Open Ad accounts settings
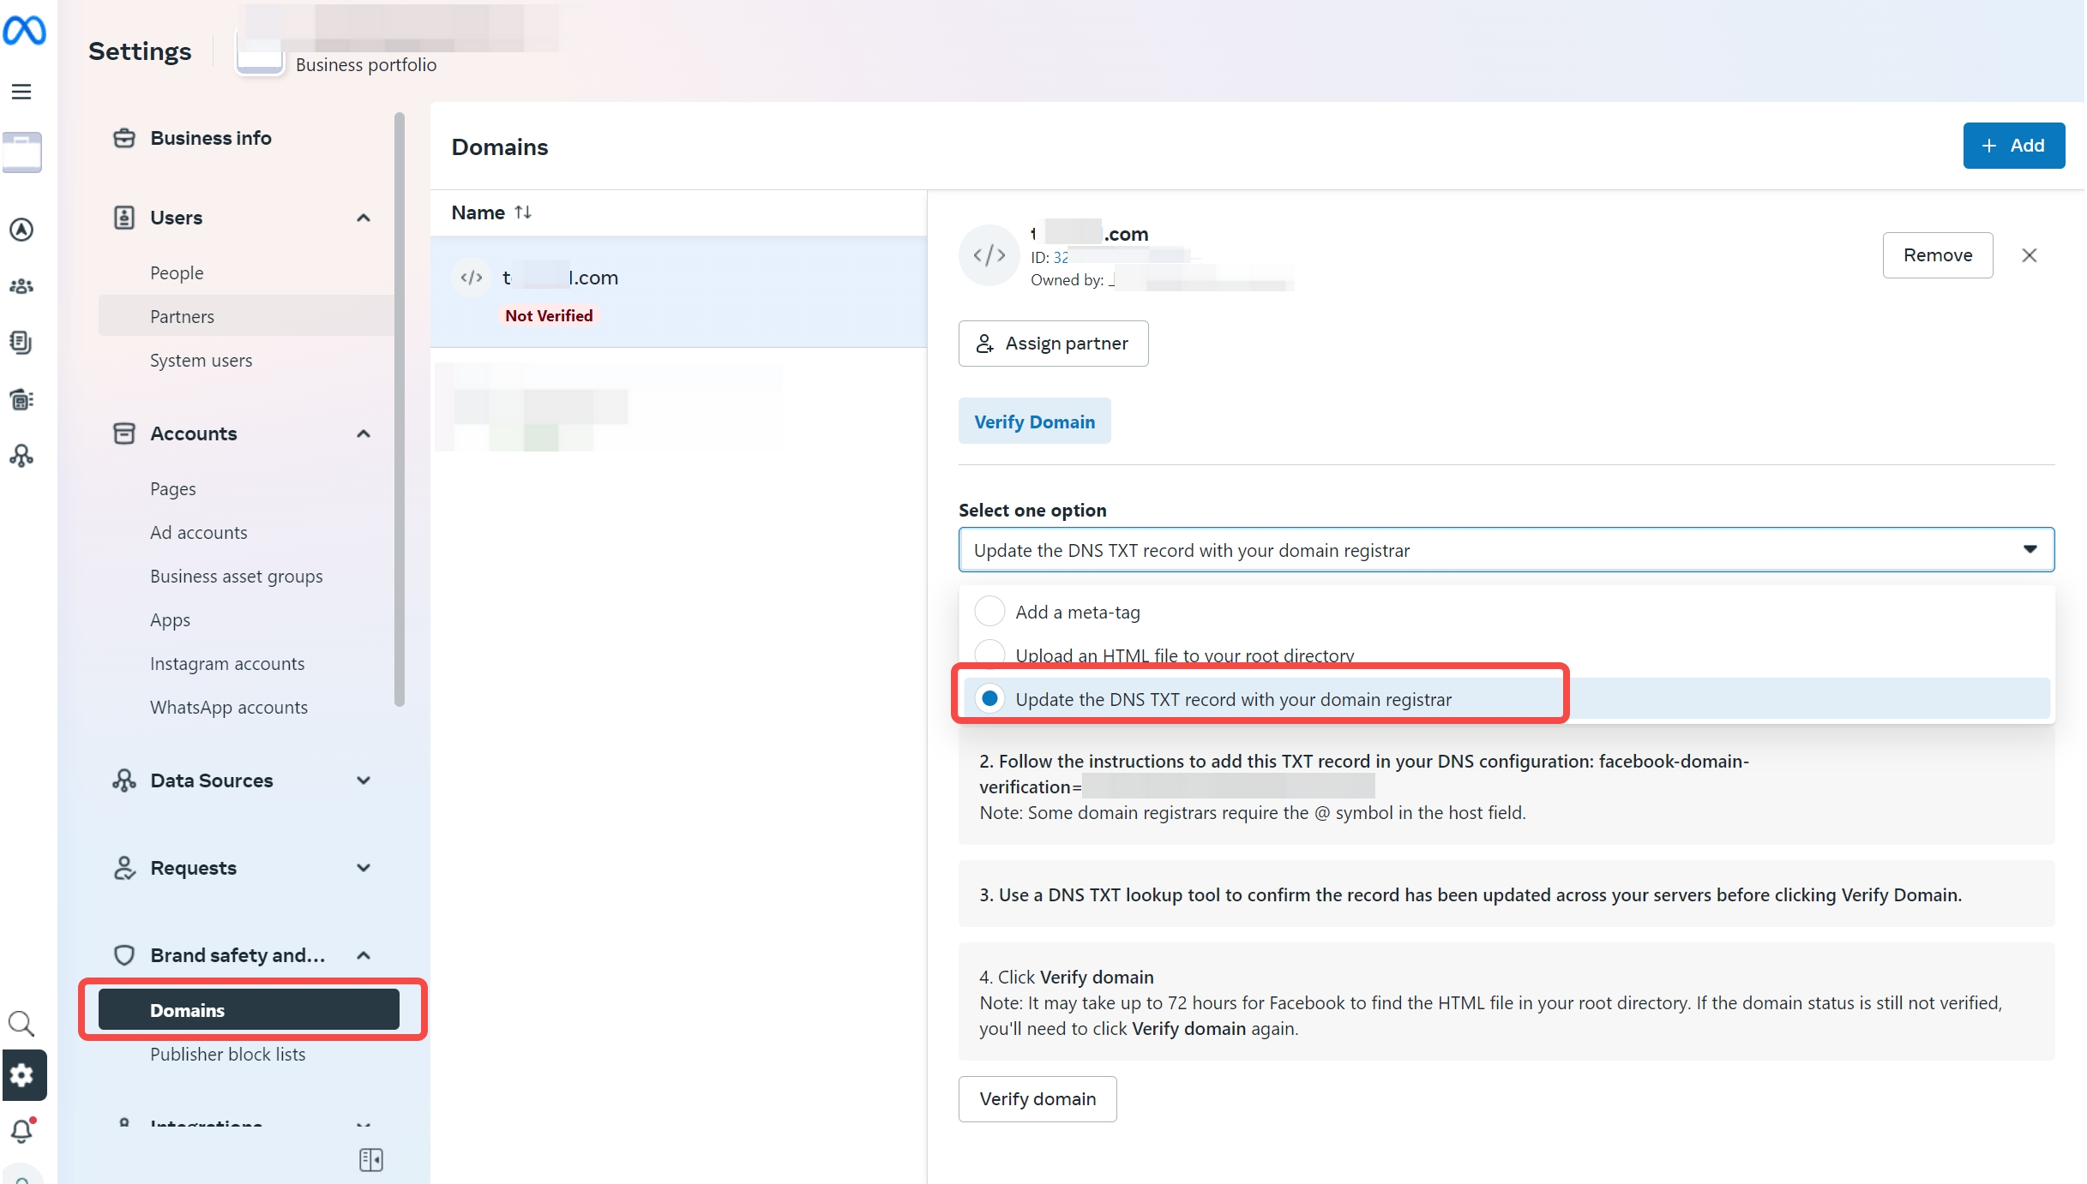Image resolution: width=2087 pixels, height=1184 pixels. tap(198, 532)
